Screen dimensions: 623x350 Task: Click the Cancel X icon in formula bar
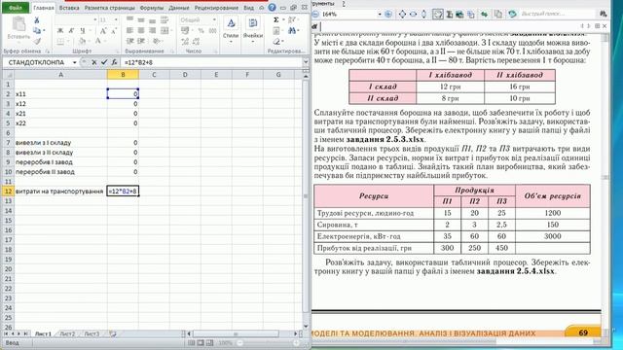point(94,62)
